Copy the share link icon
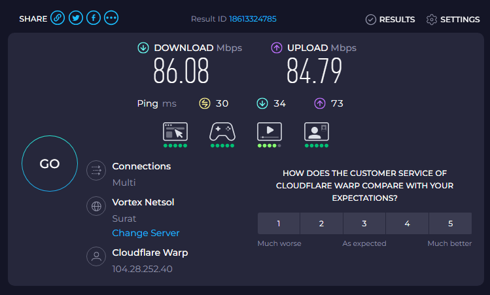490x295 pixels. pyautogui.click(x=58, y=18)
